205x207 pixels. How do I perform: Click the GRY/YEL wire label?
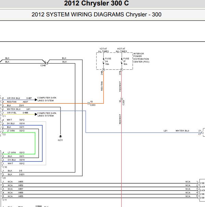[12, 113]
